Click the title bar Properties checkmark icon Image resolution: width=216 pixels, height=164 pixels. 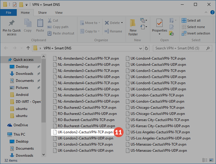point(15,5)
